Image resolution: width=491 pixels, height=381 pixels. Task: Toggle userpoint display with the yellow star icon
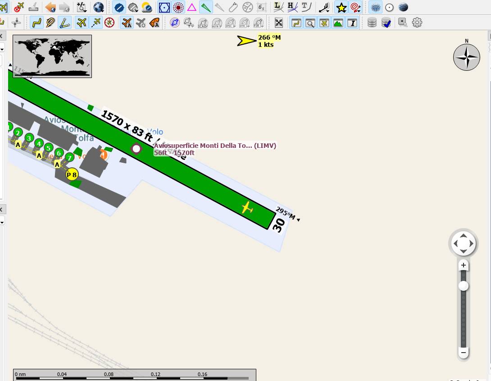(x=341, y=8)
